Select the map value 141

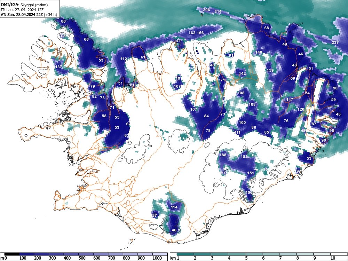coord(177,41)
